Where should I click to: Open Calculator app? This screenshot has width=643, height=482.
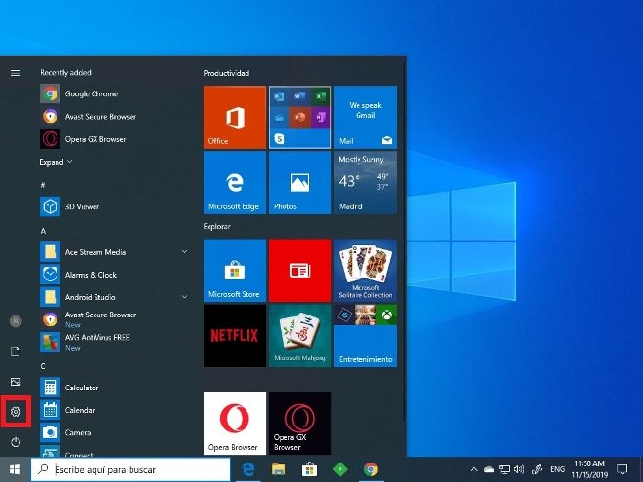click(114, 388)
